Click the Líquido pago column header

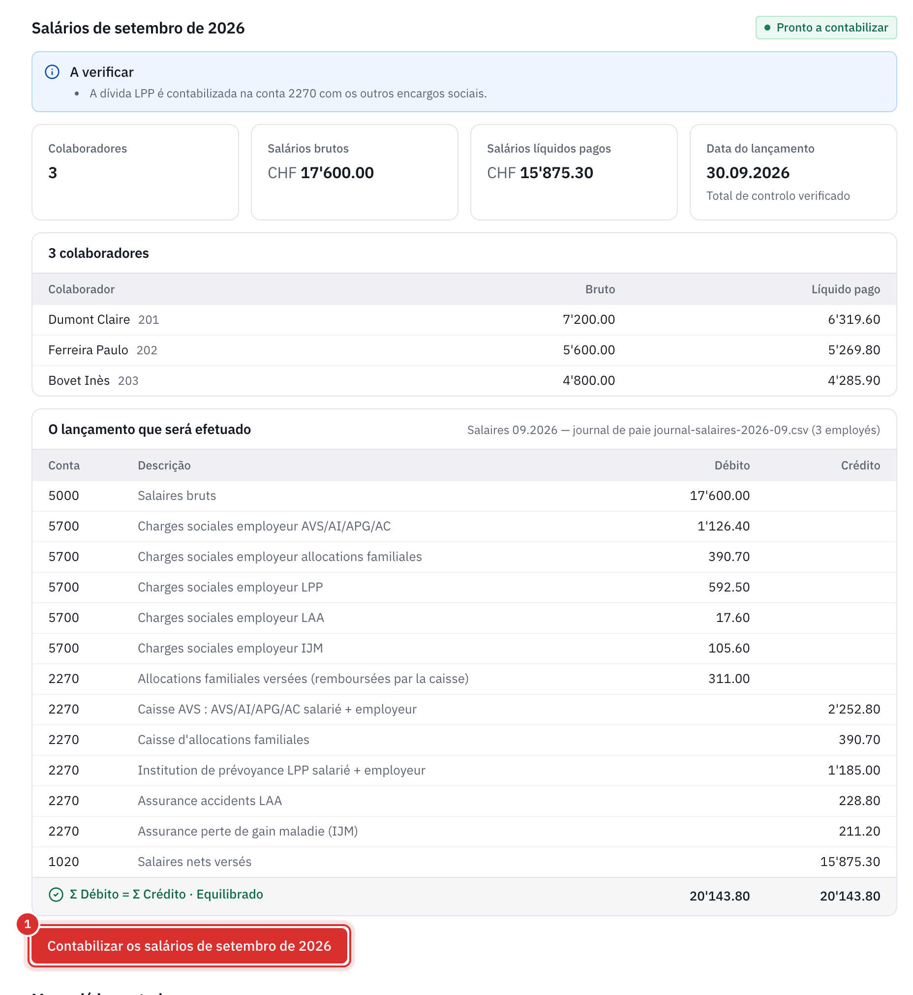pos(845,290)
